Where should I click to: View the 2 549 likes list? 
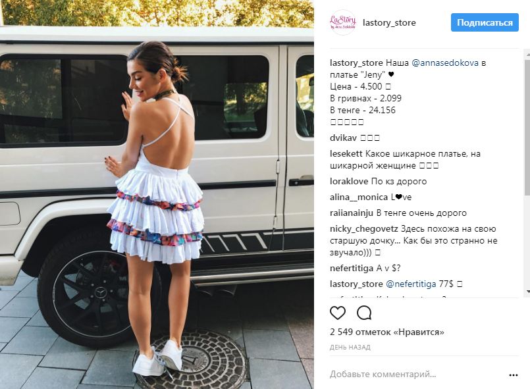[x=386, y=332]
